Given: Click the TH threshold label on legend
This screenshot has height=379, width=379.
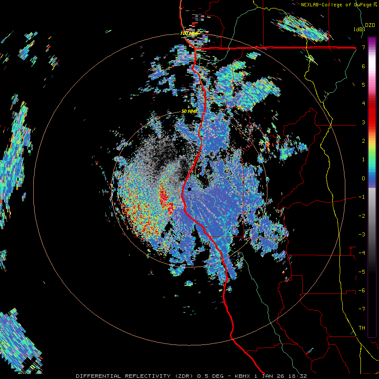Looking at the screenshot, I should pos(362,328).
